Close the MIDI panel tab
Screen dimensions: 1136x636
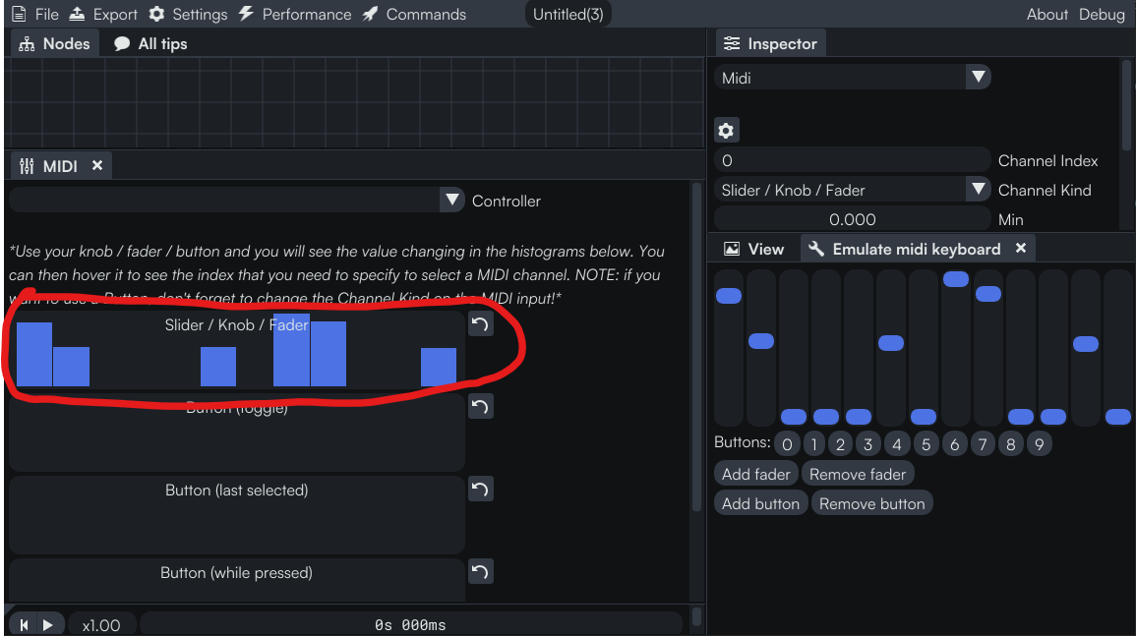[97, 166]
